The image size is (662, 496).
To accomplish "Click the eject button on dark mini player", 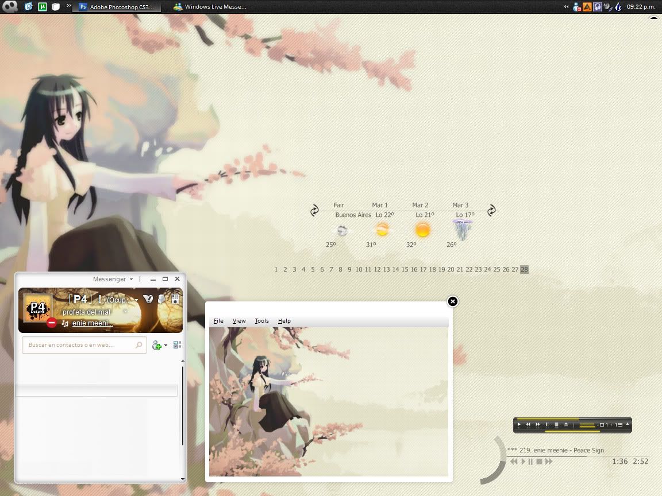I will point(566,425).
